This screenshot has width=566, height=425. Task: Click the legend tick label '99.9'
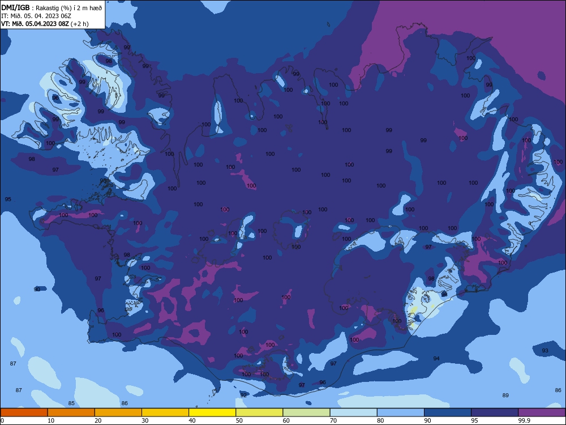[x=524, y=420]
